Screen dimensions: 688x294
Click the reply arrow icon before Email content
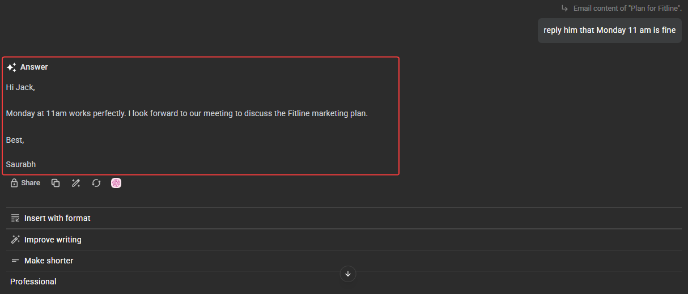(x=564, y=8)
